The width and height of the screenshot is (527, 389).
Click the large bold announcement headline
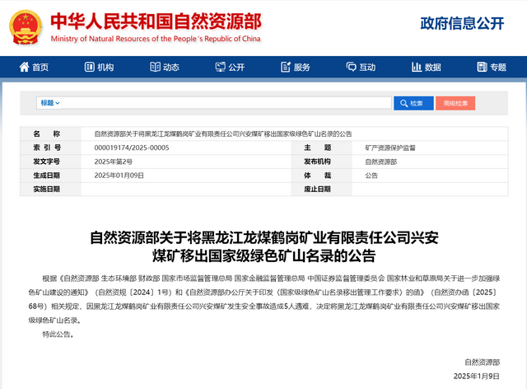pyautogui.click(x=264, y=246)
